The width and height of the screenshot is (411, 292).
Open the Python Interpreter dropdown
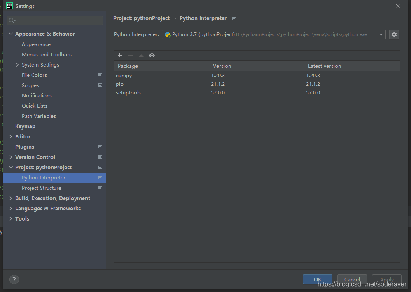(x=273, y=34)
